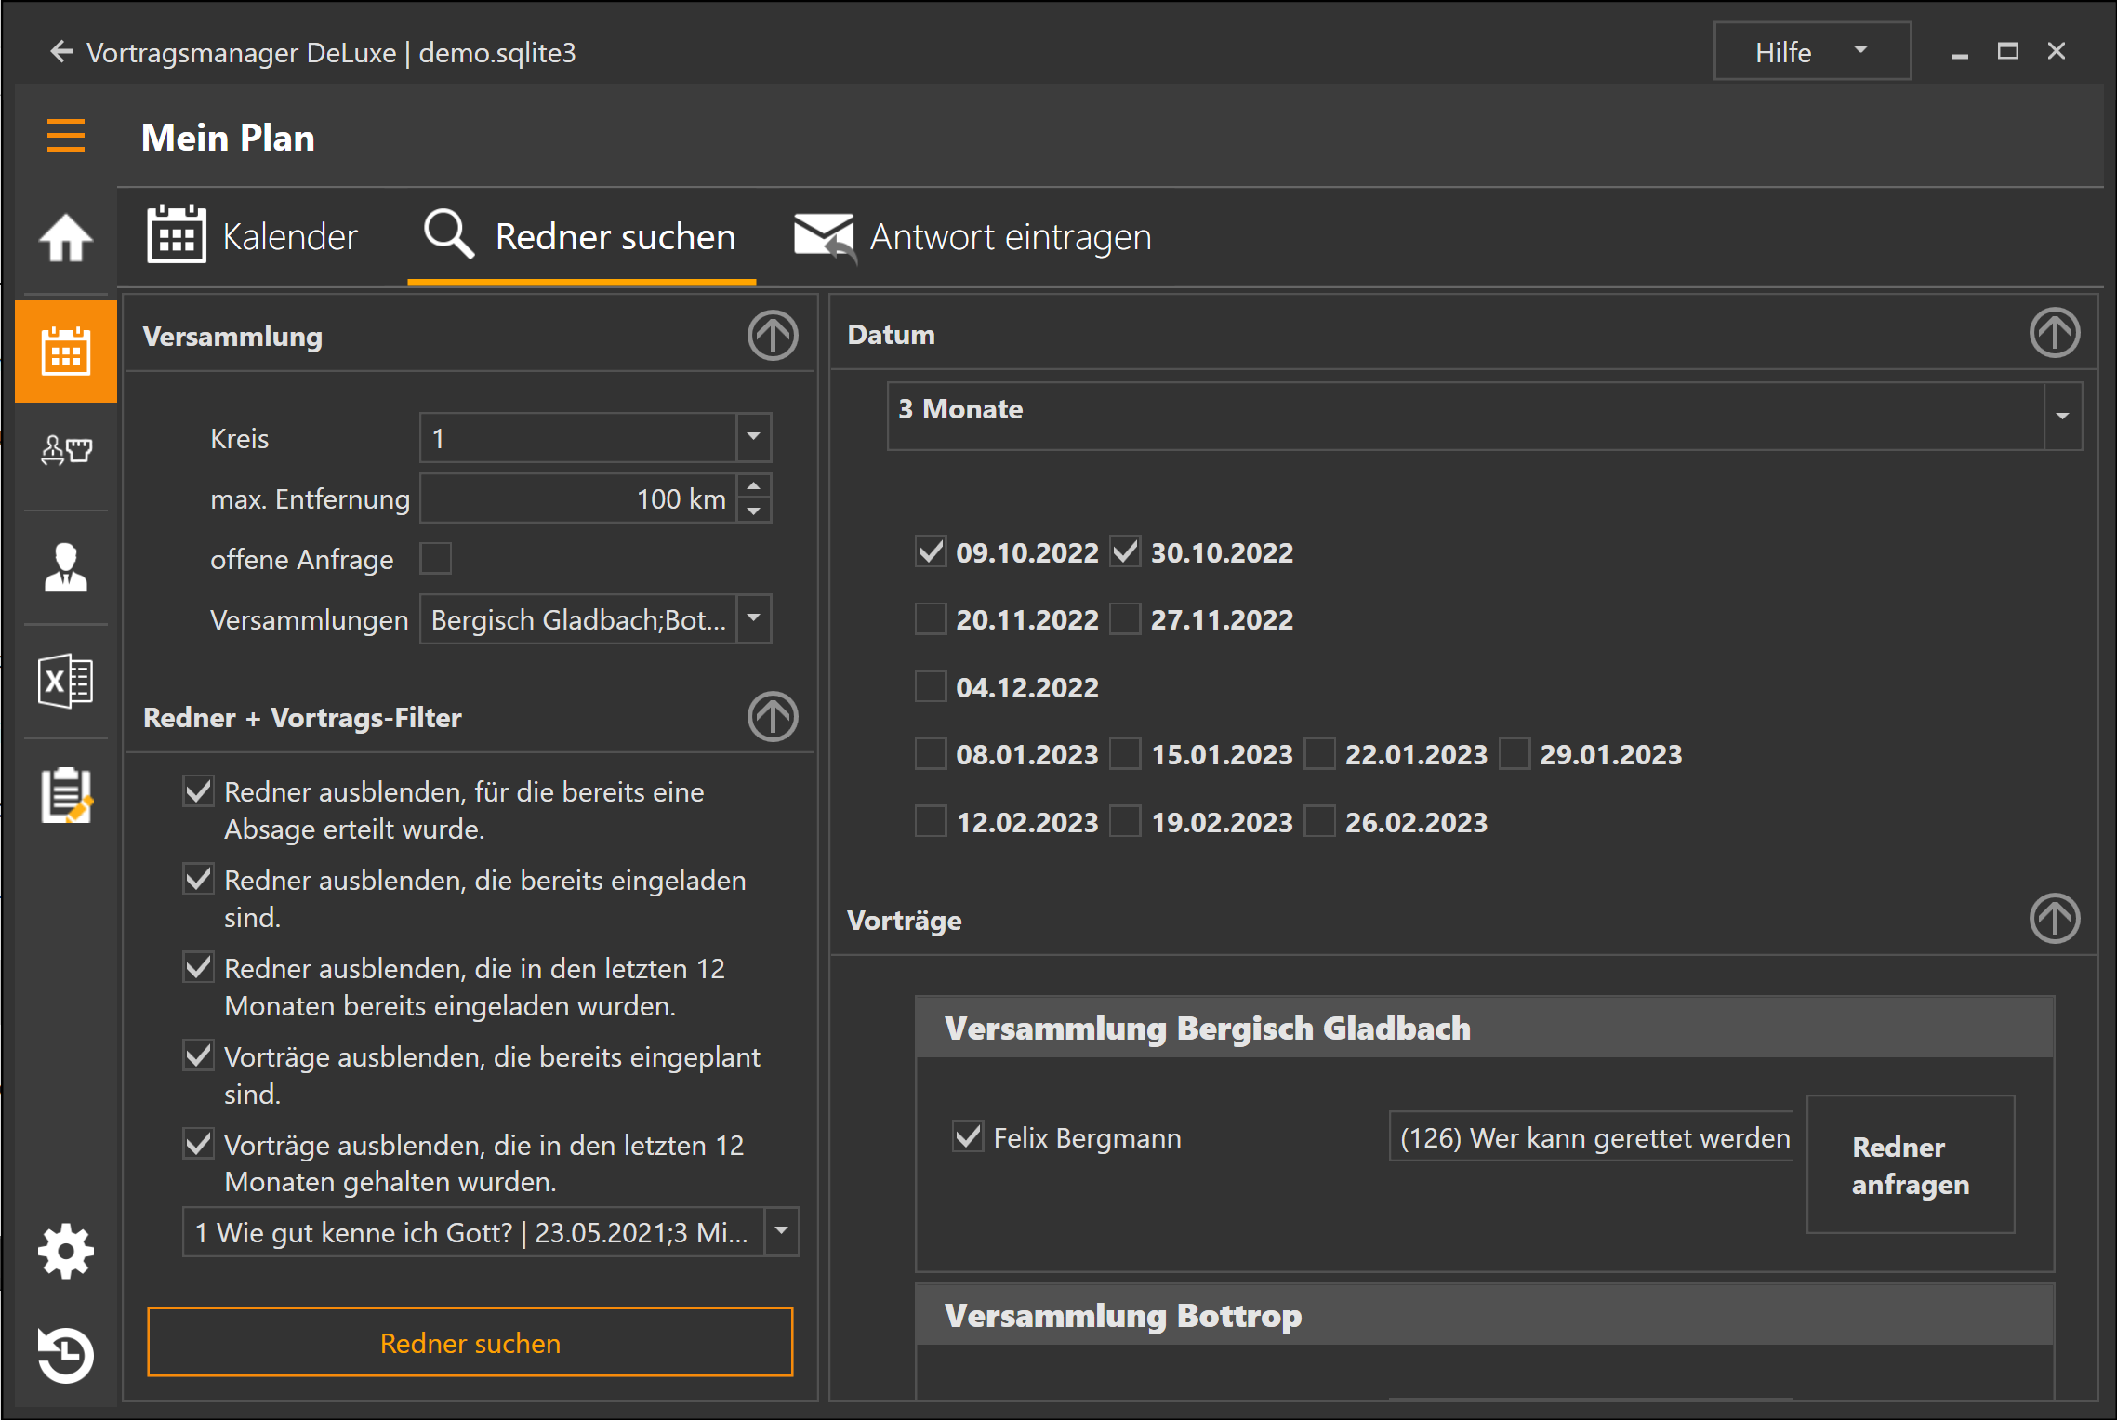The image size is (2117, 1420).
Task: Open the 3 Monate date range dropdown
Action: tap(2063, 416)
